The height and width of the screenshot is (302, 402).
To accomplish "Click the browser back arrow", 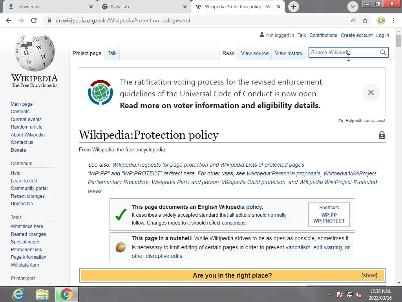I will pos(9,20).
